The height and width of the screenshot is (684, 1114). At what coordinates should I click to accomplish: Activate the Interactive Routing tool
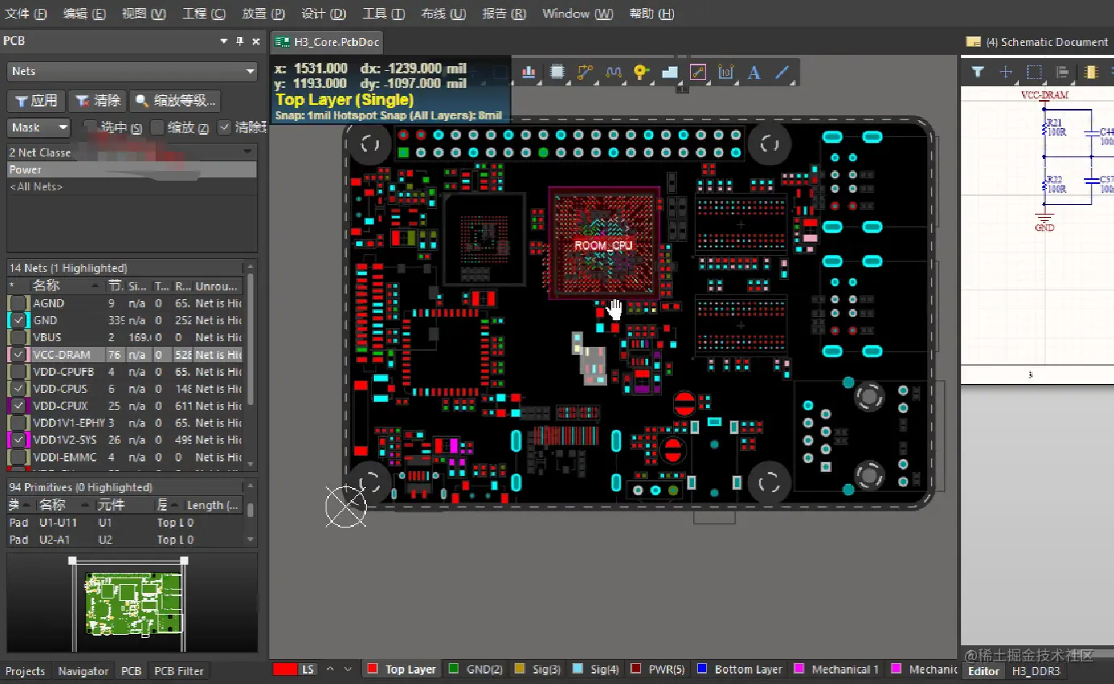pos(585,73)
